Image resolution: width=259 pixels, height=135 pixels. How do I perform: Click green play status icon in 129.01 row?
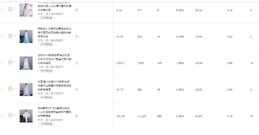click(10, 62)
